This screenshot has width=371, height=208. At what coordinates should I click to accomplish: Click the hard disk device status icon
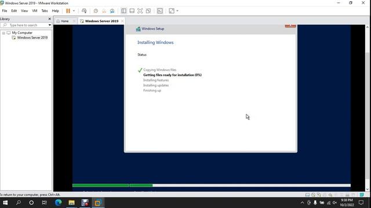tap(307, 195)
